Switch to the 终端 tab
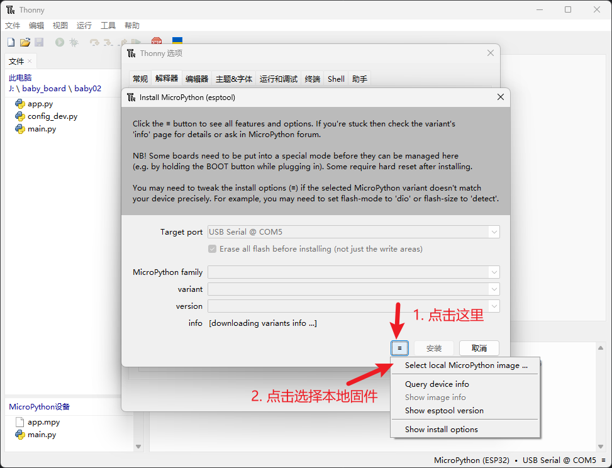This screenshot has height=468, width=612. pos(312,79)
